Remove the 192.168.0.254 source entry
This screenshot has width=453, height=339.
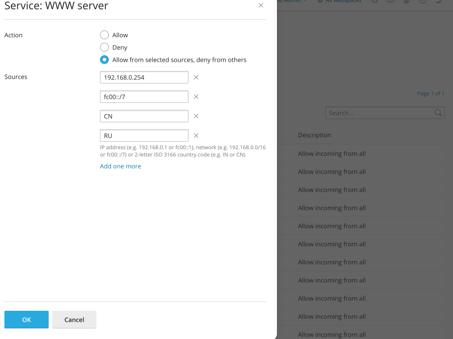pos(196,77)
